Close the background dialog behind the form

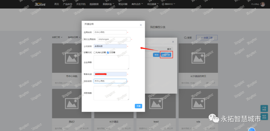click(x=173, y=42)
